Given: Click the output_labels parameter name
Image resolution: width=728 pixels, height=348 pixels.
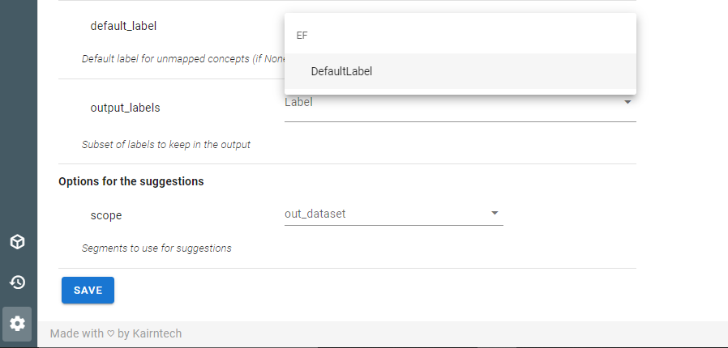Looking at the screenshot, I should [126, 108].
